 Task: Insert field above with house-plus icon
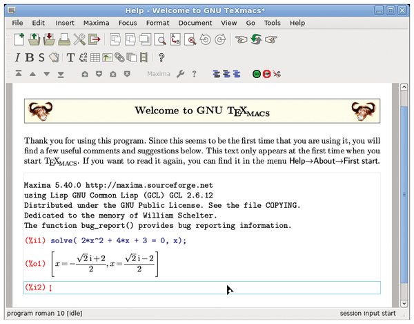(85, 74)
